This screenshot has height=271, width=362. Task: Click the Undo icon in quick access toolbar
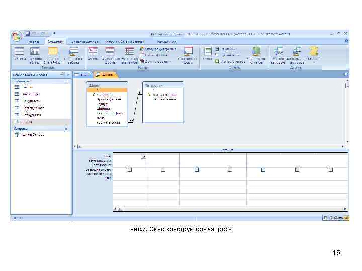(x=35, y=34)
